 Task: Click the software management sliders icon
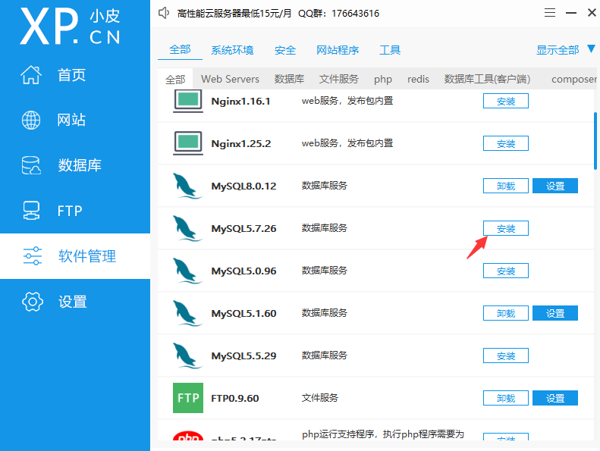click(33, 256)
